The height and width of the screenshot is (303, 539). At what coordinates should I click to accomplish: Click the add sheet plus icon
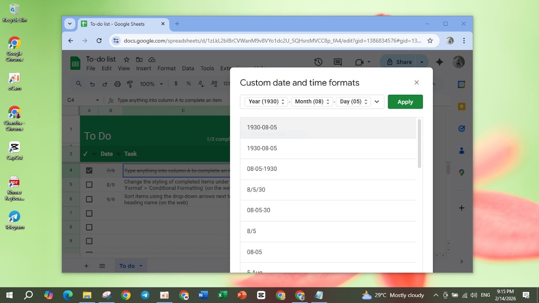86,266
